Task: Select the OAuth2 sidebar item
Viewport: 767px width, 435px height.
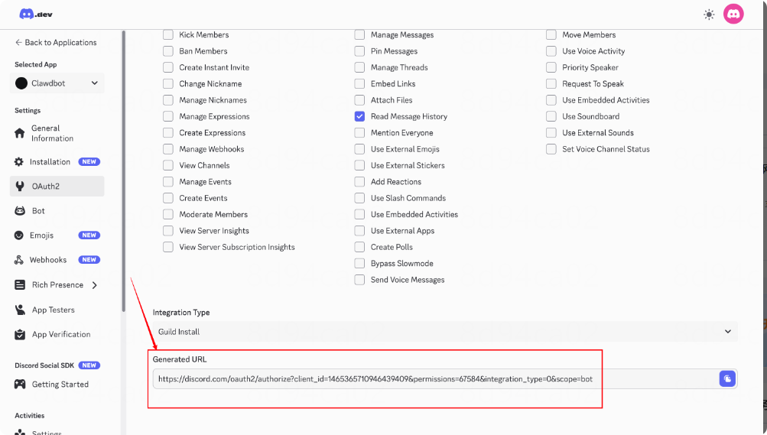Action: tap(57, 187)
